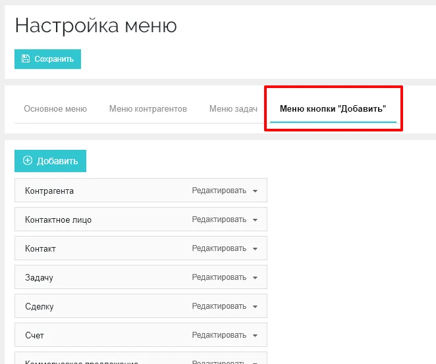
Task: Expand the caret next to Задачу
Action: tap(255, 278)
